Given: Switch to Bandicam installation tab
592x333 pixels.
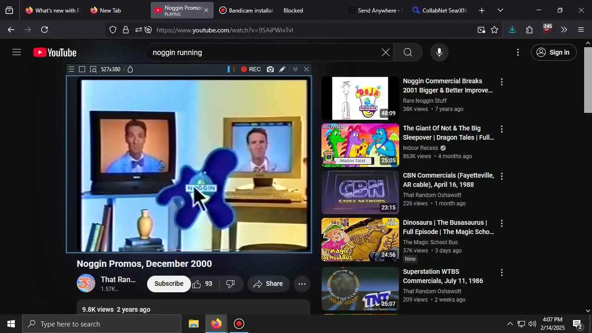Looking at the screenshot, I should pos(246,10).
